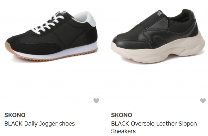The width and height of the screenshot is (208, 136).
Task: Open the oversole slip-on sneaker image
Action: [x=158, y=36]
